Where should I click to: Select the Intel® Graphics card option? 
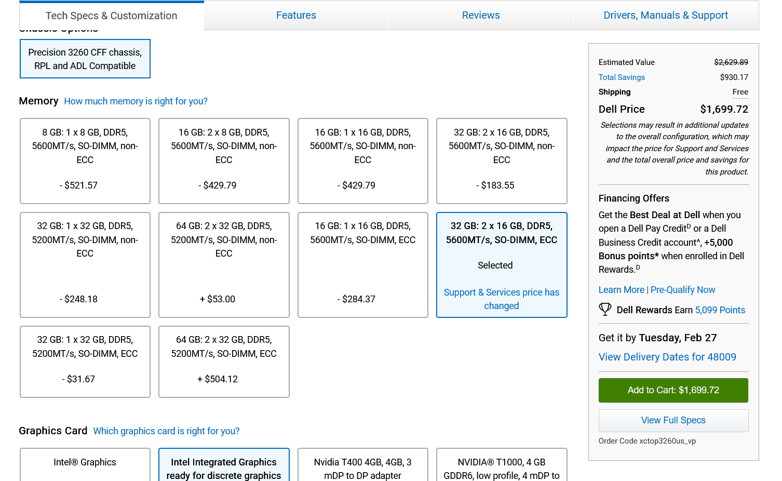point(85,465)
